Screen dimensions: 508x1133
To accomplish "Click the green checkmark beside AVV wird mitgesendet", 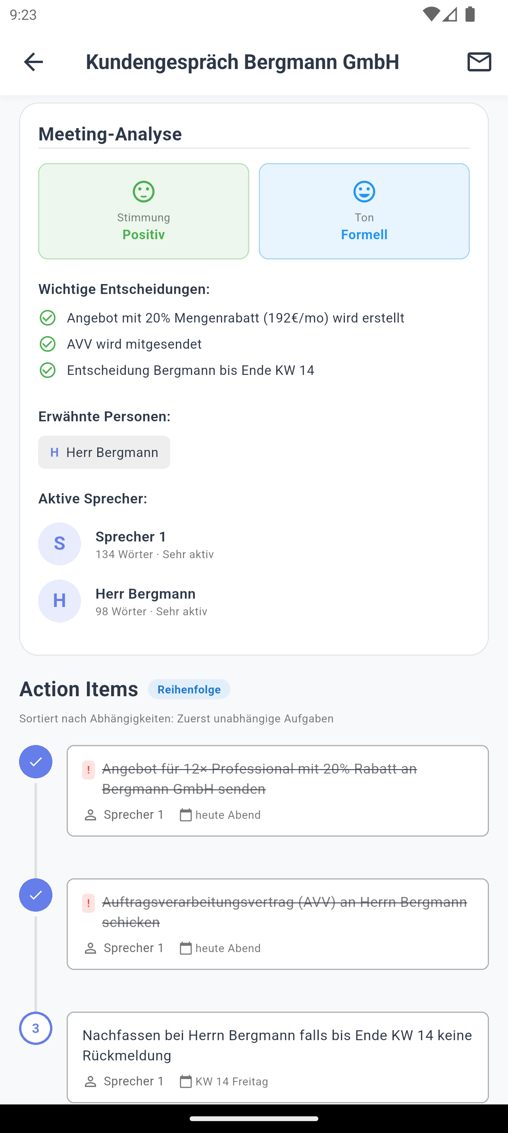I will (x=48, y=344).
